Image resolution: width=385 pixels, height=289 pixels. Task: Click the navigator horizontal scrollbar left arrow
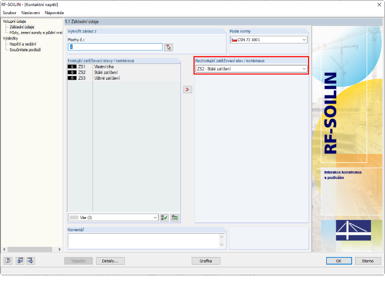coord(5,249)
